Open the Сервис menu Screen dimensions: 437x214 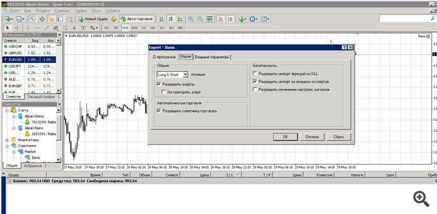point(80,10)
